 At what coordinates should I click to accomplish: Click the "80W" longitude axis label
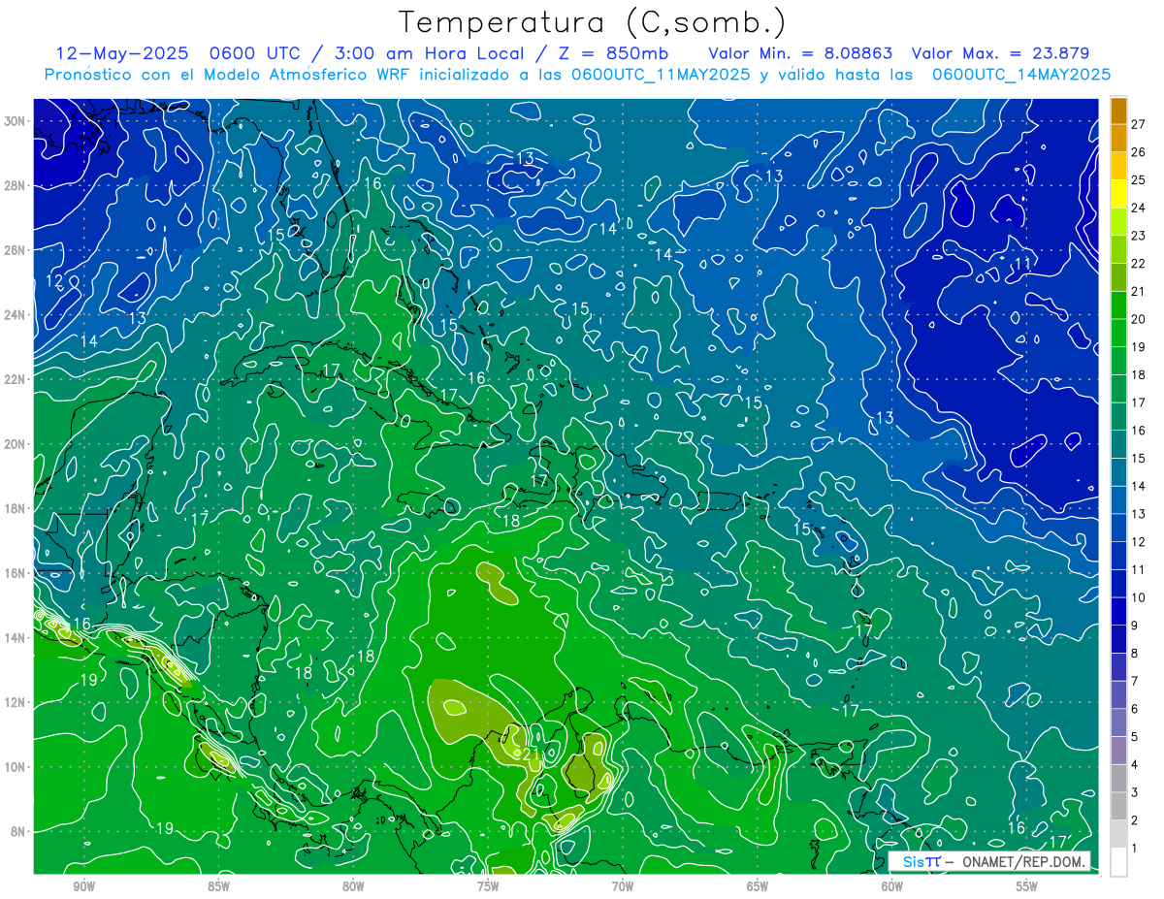[x=353, y=886]
